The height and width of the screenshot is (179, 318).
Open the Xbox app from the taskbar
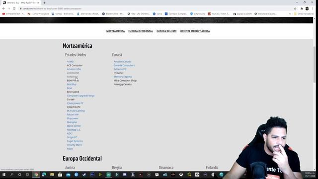pos(181,175)
